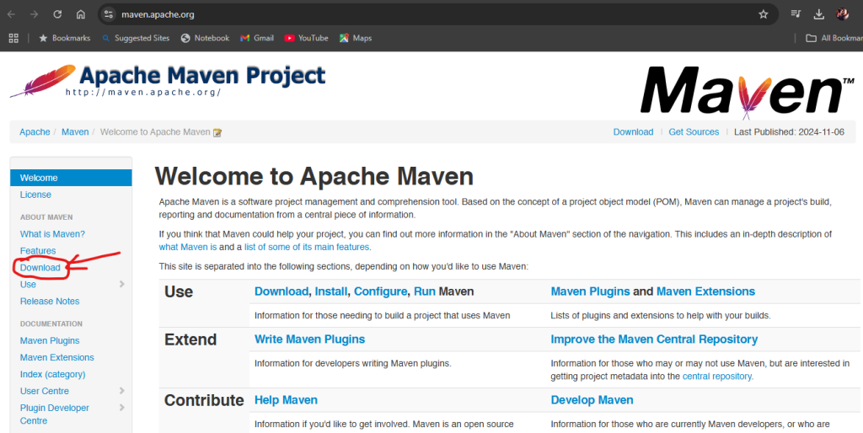863x433 pixels.
Task: Click the Apache feather logo banner
Action: 167,81
